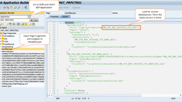Screen dimensions: 182x102
Task: Click the MAT_PRPCTRS1 object name field
Action: click(15, 20)
